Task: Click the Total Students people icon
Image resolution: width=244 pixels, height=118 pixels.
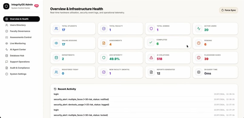Action: (56, 29)
